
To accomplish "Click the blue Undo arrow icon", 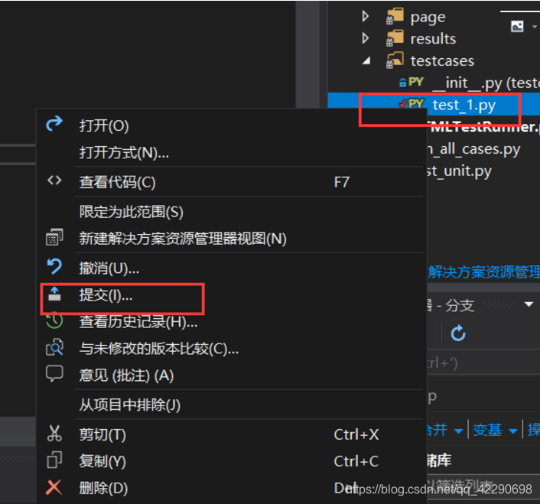I will 54,266.
